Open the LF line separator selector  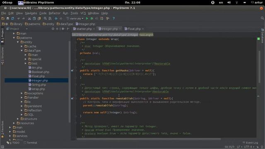point(240,147)
